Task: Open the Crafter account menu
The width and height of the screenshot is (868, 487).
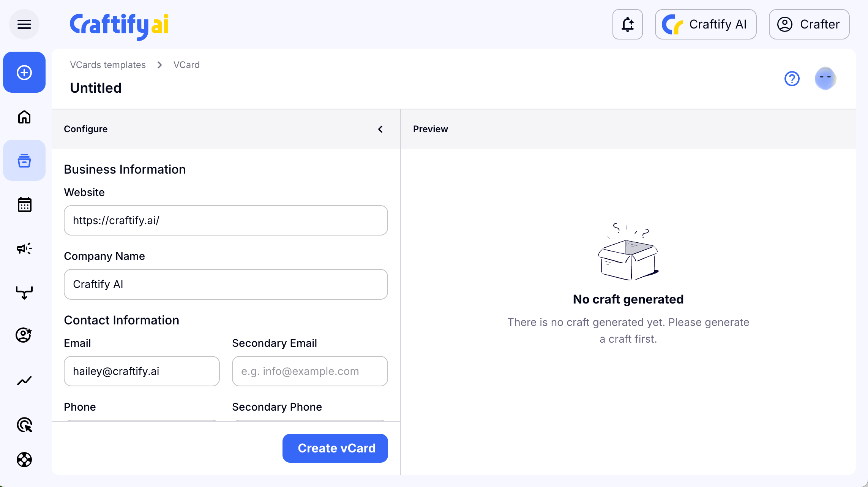Action: [809, 24]
